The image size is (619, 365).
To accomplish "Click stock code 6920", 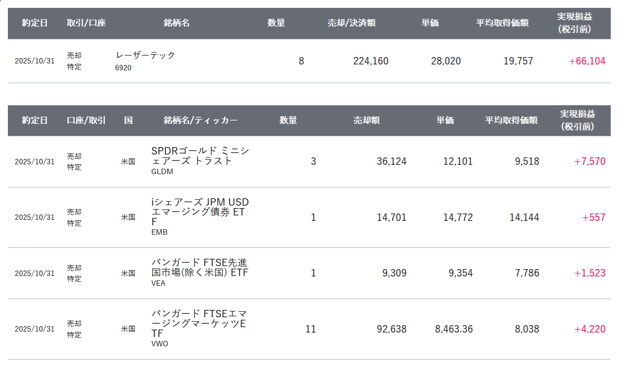I will (x=123, y=68).
